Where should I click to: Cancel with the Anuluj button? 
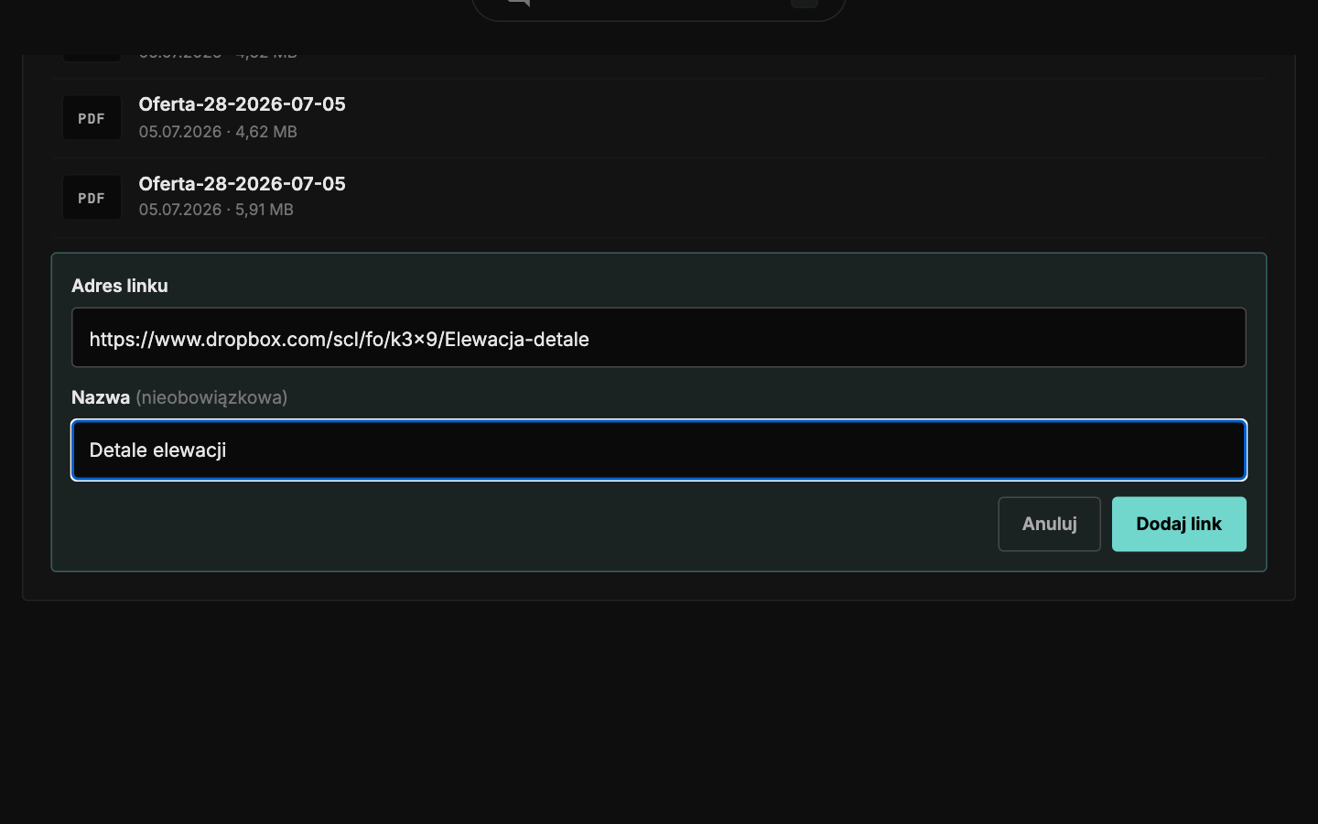coord(1049,524)
